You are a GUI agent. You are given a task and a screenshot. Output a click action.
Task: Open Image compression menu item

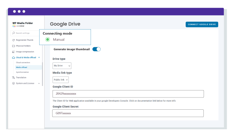(x=25, y=52)
